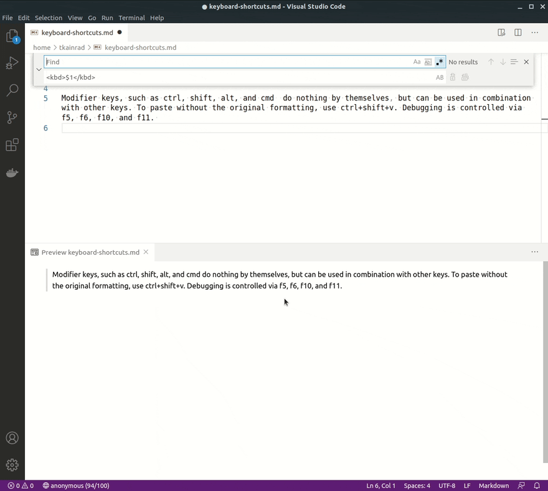Open preview to the side icon
548x491 pixels.
pos(501,32)
